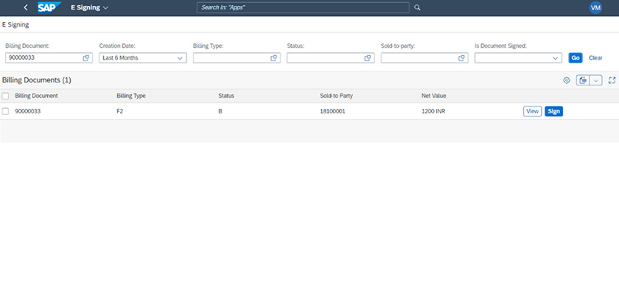
Task: Click the Go button
Action: coord(576,58)
